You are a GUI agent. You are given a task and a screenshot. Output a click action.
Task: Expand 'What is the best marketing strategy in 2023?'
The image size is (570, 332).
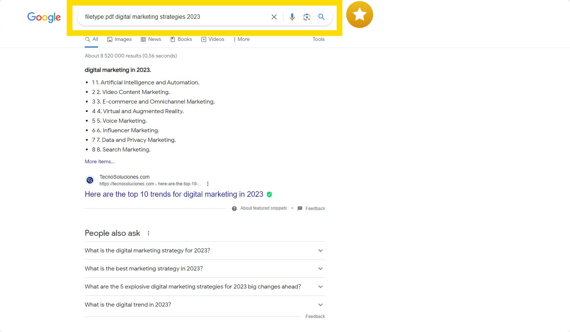[205, 269]
